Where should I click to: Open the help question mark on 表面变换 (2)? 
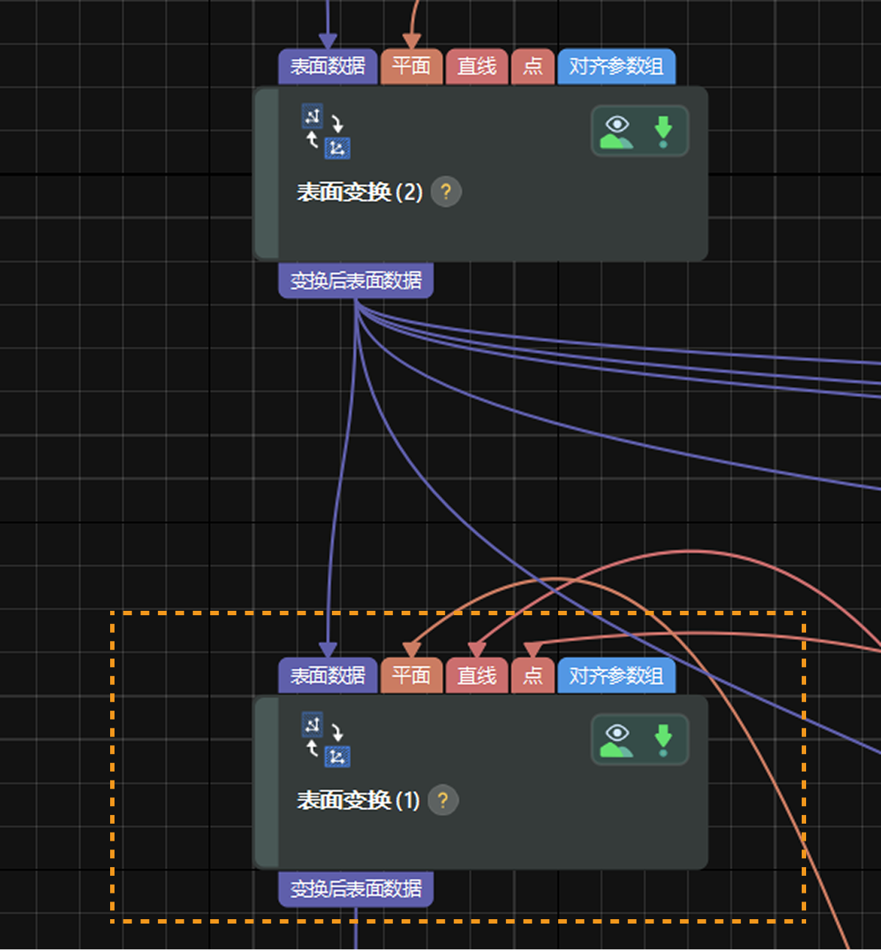[x=446, y=192]
